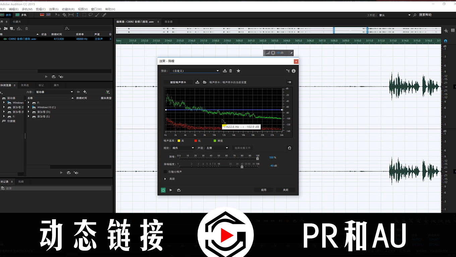Viewport: 456px width, 257px height.
Task: Expand the 高级 advanced section
Action: point(165,179)
